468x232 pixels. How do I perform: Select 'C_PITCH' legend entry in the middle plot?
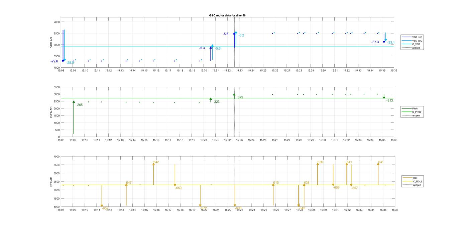coord(417,112)
